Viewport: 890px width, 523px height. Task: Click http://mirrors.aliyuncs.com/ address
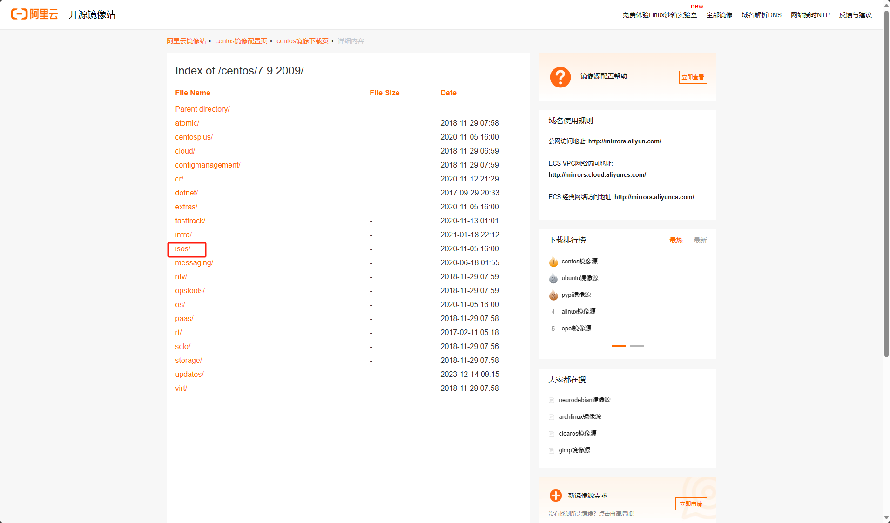click(654, 197)
